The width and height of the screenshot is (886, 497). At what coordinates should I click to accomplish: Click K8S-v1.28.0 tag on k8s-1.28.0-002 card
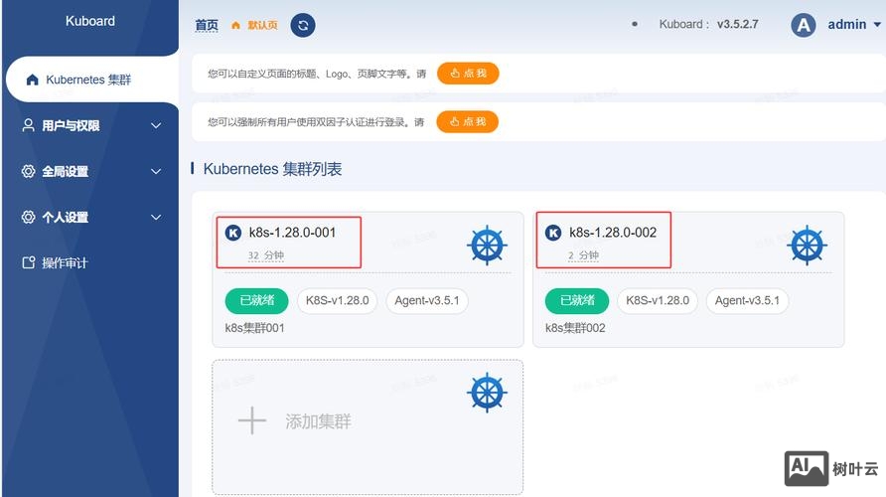click(x=658, y=301)
